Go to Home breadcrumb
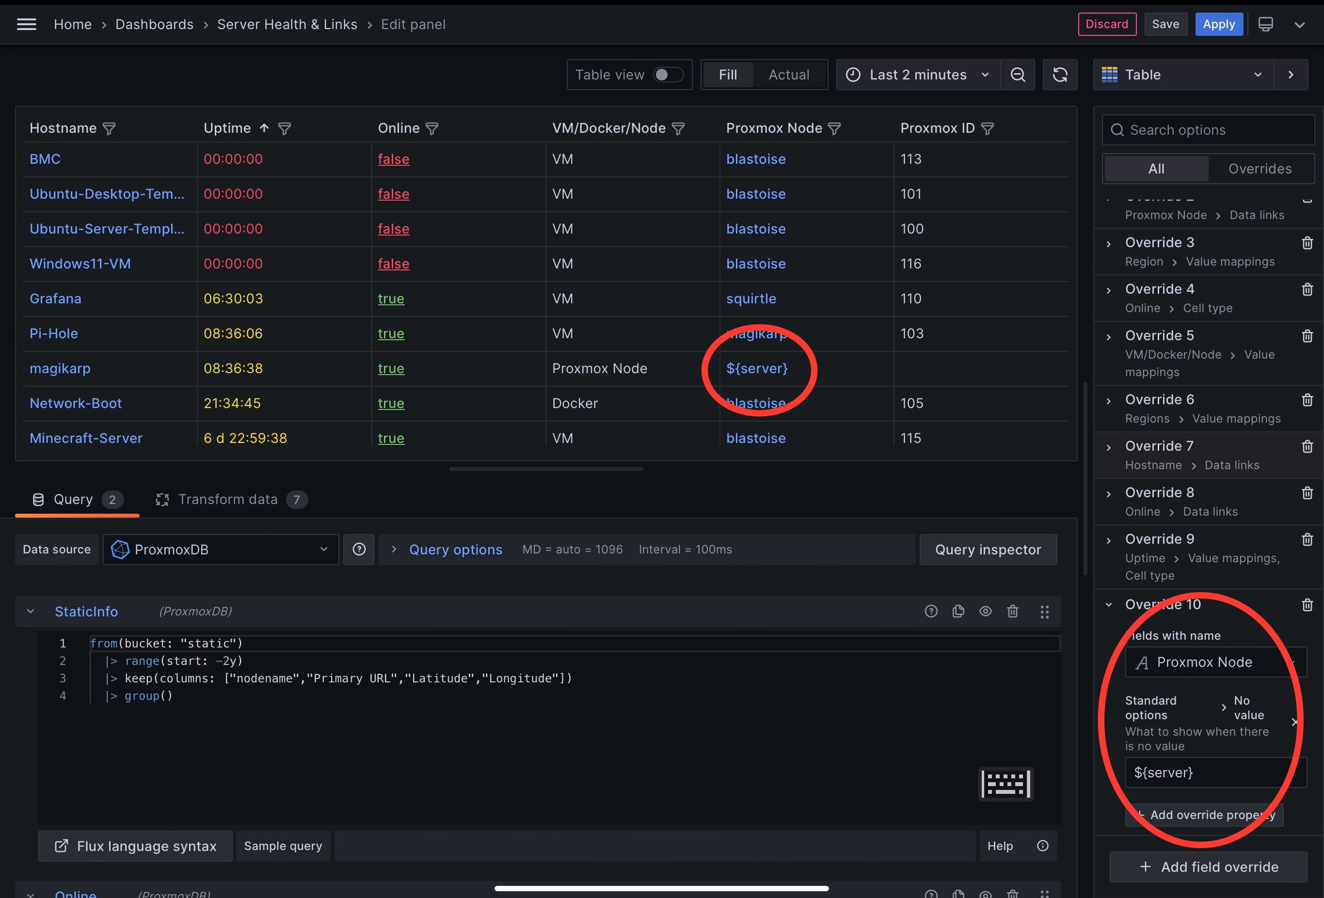This screenshot has height=898, width=1324. pos(73,25)
